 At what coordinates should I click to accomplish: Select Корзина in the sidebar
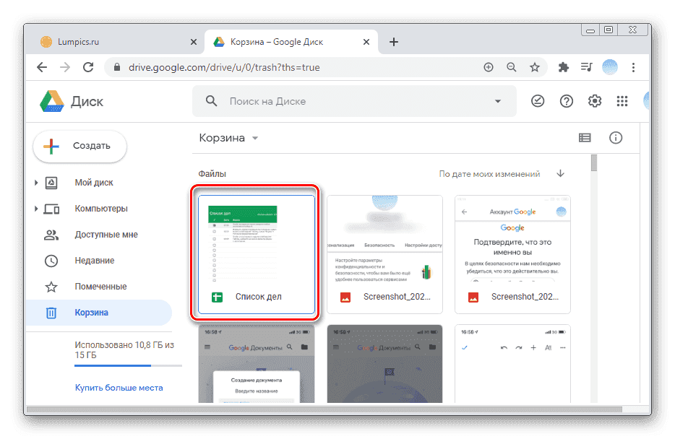pyautogui.click(x=99, y=313)
